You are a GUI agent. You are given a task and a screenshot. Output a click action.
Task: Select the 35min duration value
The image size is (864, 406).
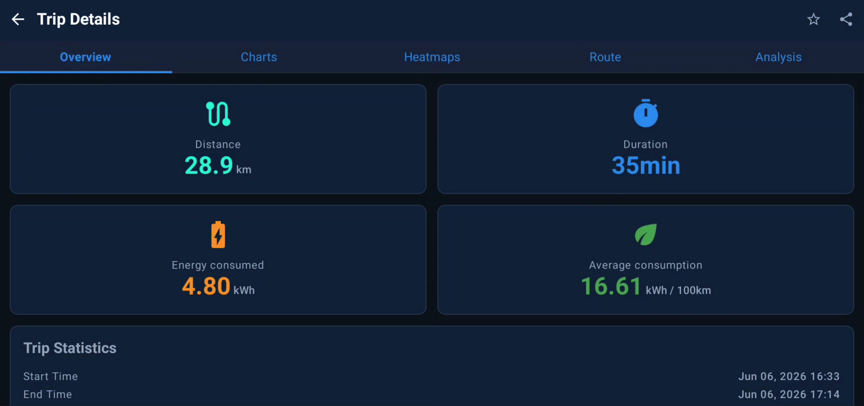coord(646,165)
